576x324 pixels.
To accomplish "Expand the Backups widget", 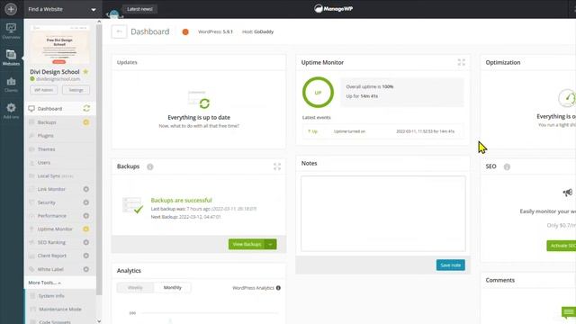I will click(x=277, y=166).
